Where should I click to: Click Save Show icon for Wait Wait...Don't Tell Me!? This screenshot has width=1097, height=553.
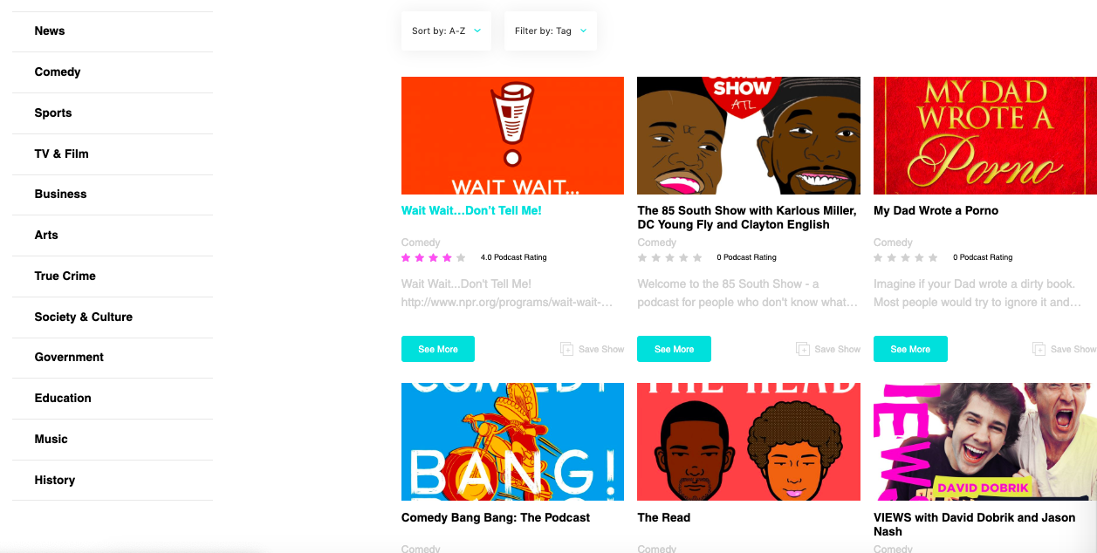pyautogui.click(x=566, y=349)
